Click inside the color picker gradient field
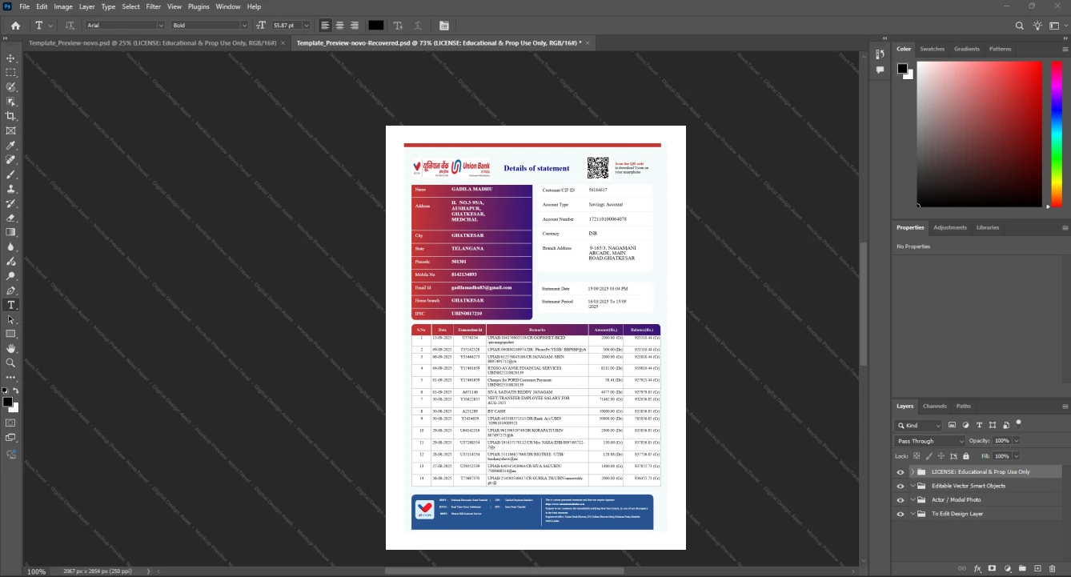The image size is (1071, 577). (980, 134)
